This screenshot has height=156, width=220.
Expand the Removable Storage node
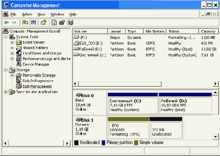[12, 75]
